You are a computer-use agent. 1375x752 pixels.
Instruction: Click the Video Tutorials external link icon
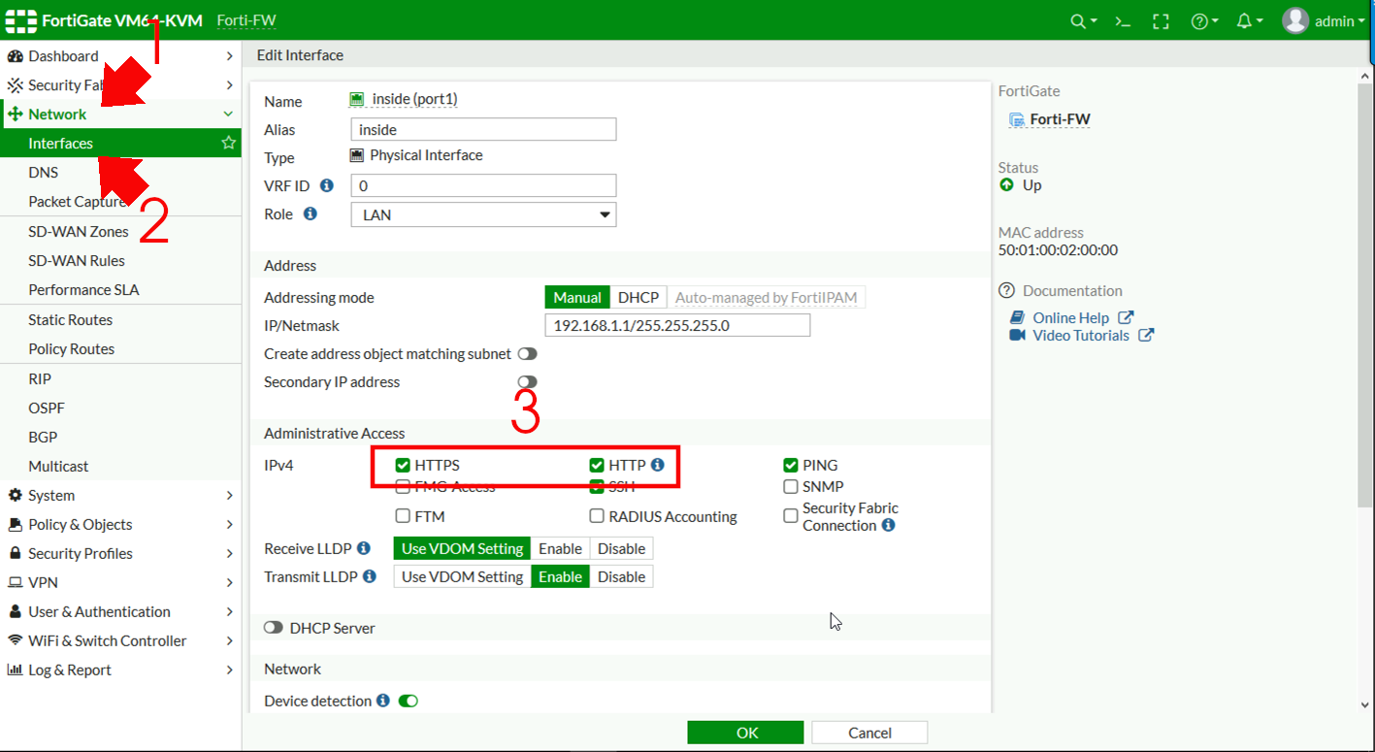tap(1146, 335)
